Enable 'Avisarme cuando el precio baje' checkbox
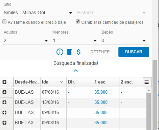This screenshot has width=159, height=130. (4, 21)
